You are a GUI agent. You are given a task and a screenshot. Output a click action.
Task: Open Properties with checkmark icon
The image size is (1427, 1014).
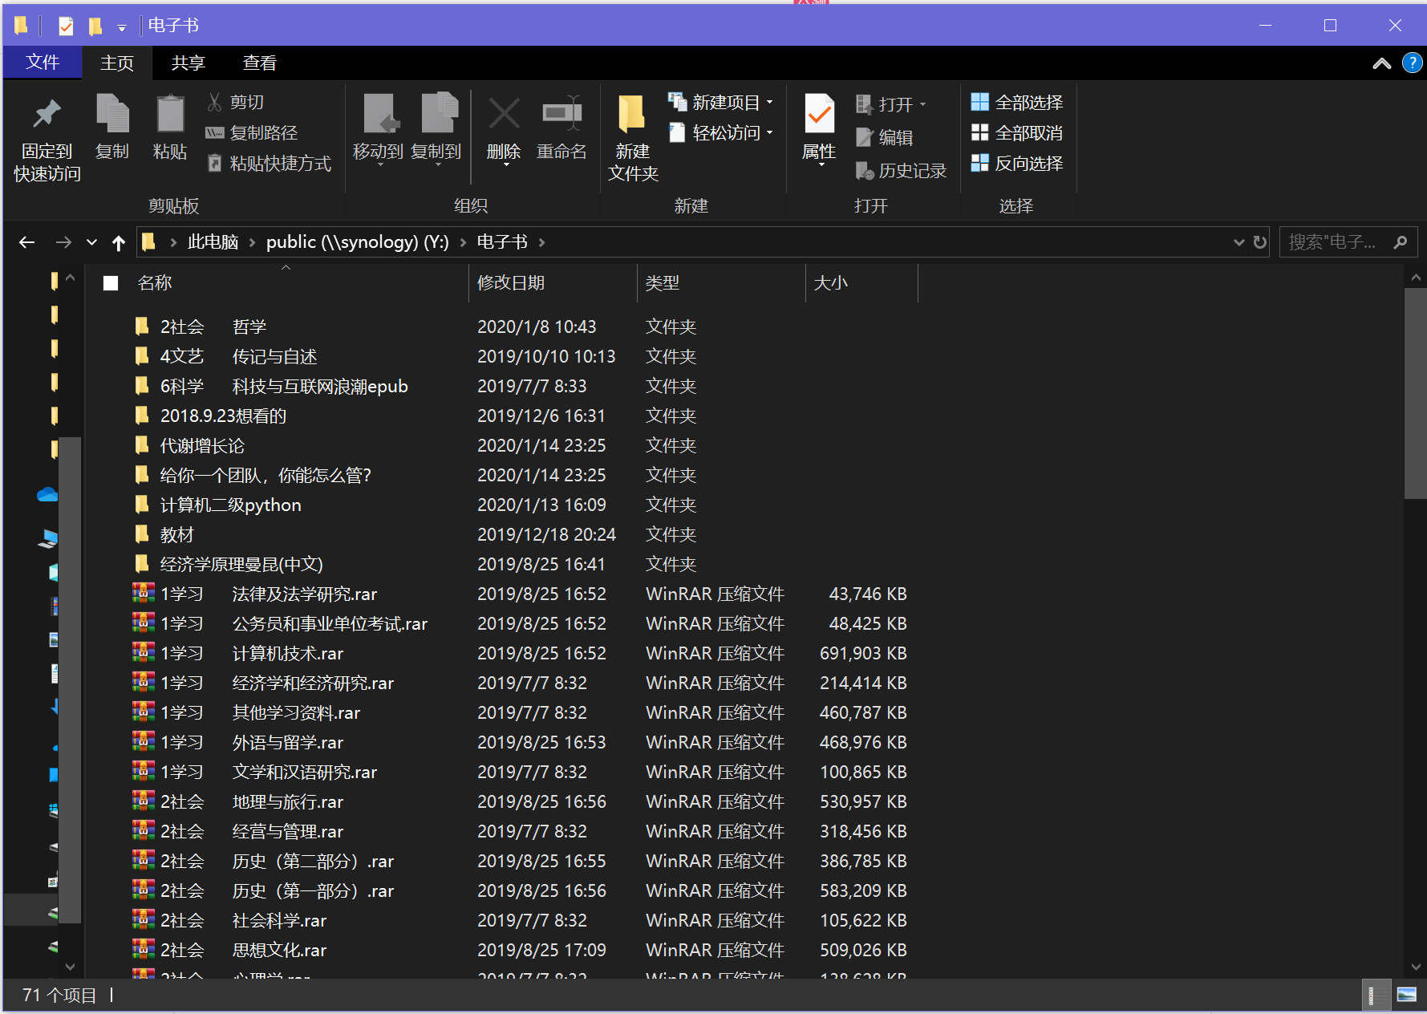pyautogui.click(x=819, y=114)
